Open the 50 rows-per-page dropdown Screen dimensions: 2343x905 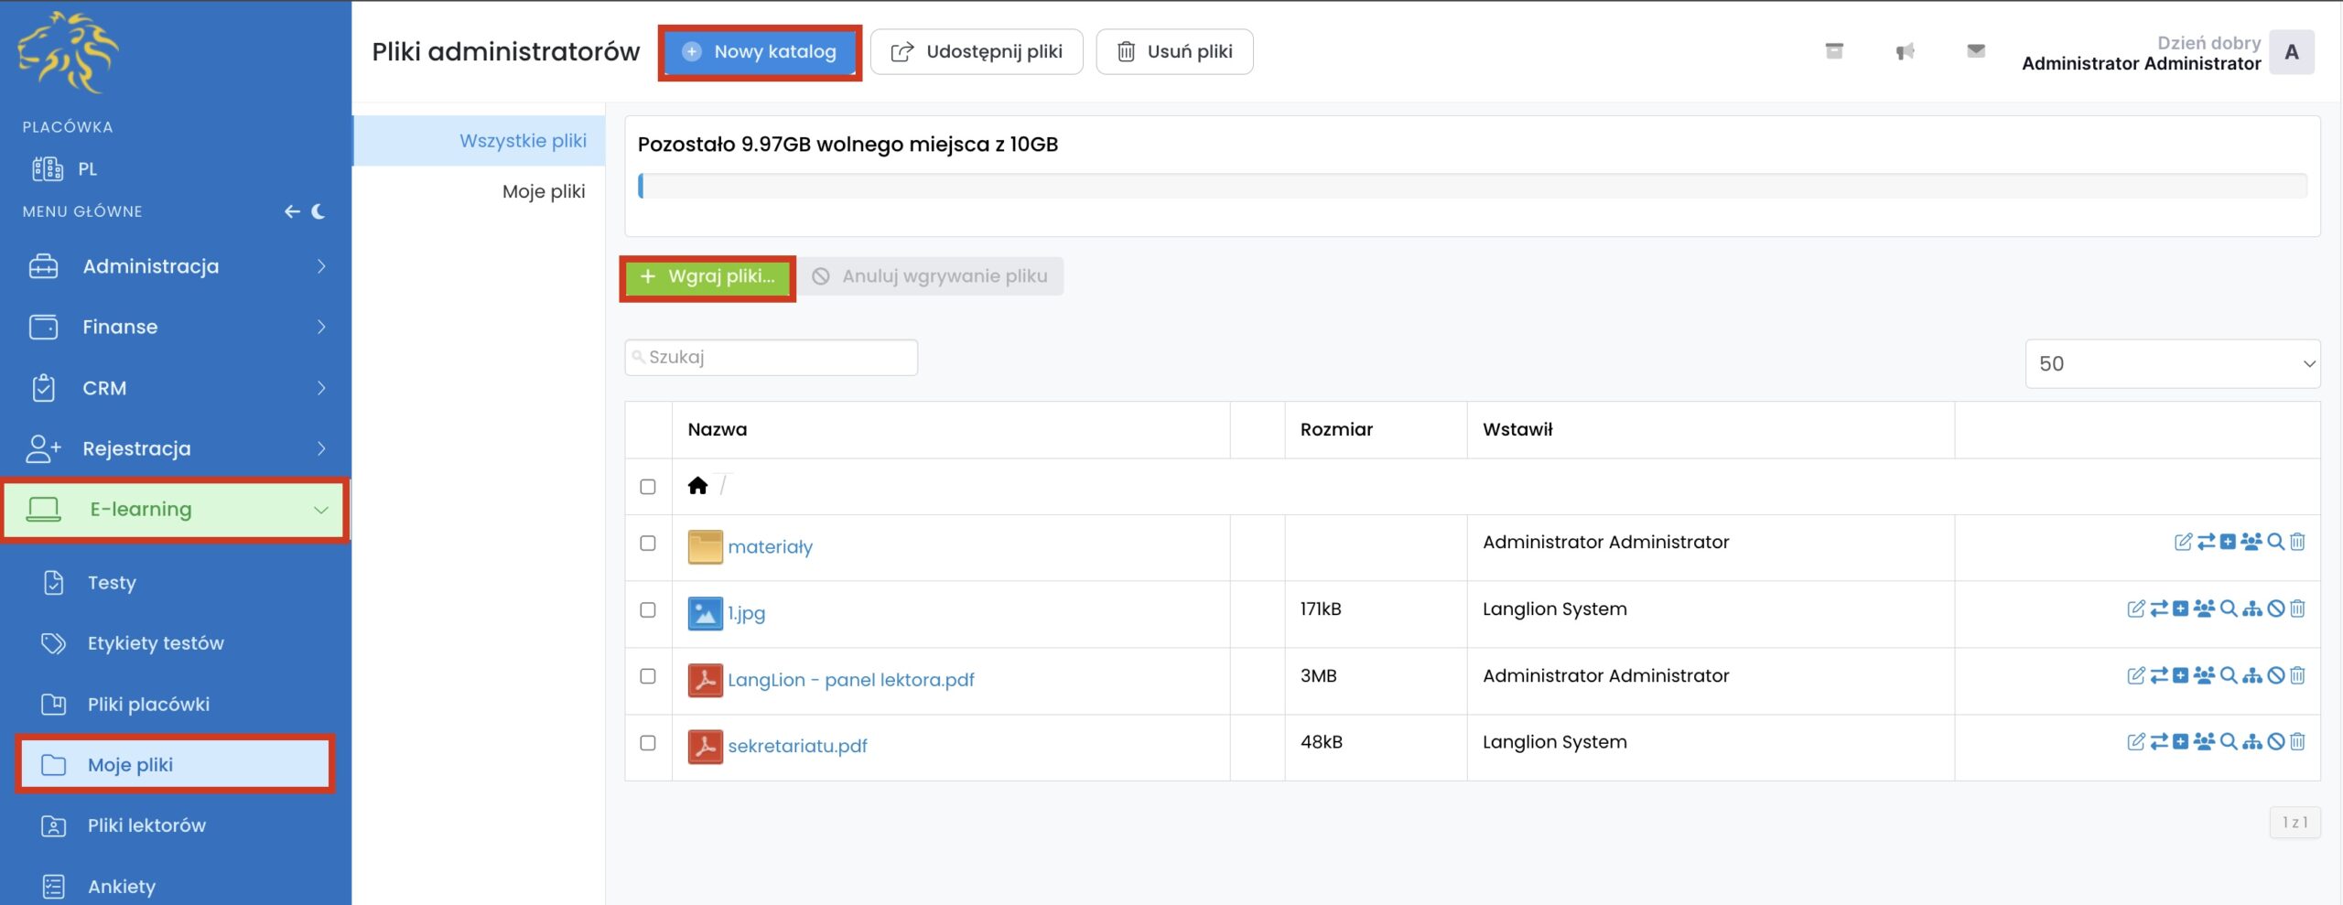point(2172,363)
